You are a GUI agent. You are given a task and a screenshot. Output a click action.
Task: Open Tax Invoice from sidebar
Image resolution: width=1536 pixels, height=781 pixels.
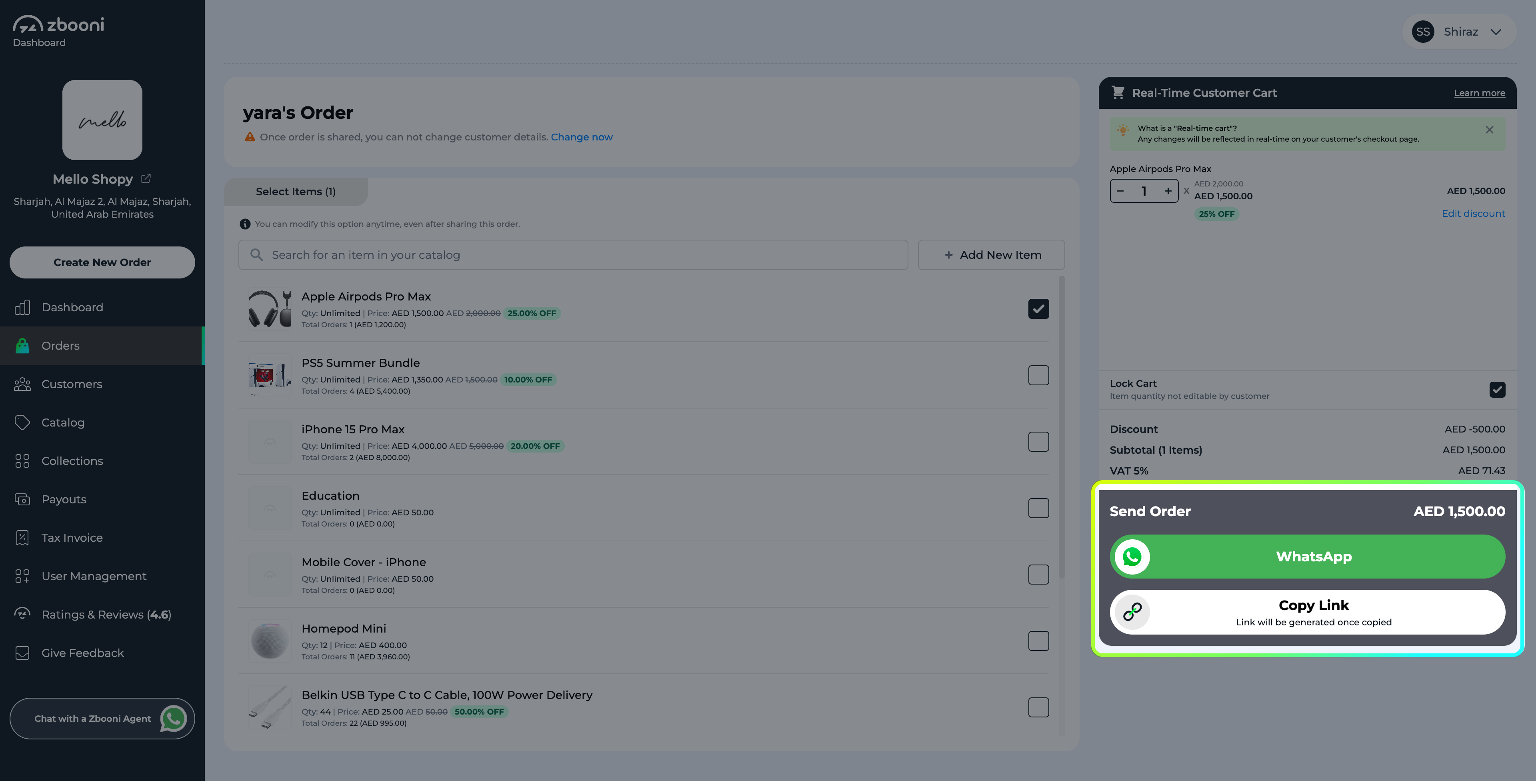pyautogui.click(x=72, y=538)
